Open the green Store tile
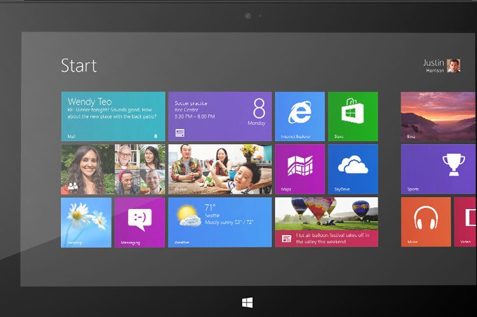Viewport: 477px width, 317px height. [353, 116]
